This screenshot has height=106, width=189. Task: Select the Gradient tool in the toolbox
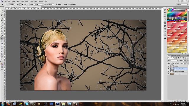pos(2,39)
